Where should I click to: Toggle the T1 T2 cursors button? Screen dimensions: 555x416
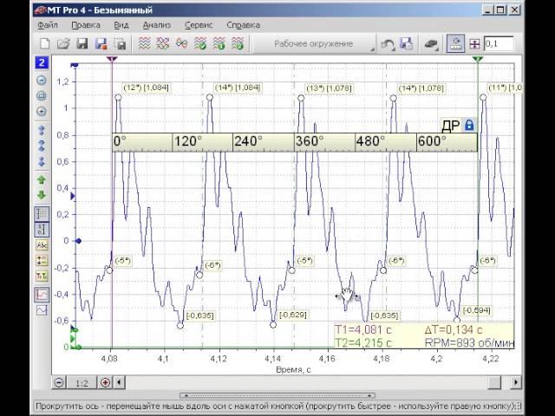(x=42, y=276)
